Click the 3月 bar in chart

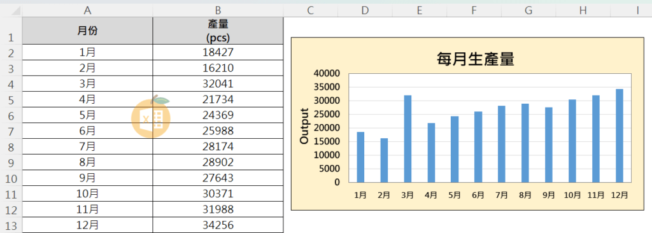click(x=407, y=139)
